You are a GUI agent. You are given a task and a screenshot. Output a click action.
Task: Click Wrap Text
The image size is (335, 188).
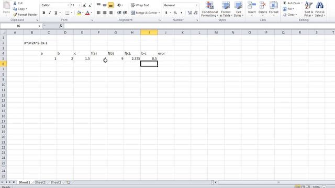[x=140, y=5]
